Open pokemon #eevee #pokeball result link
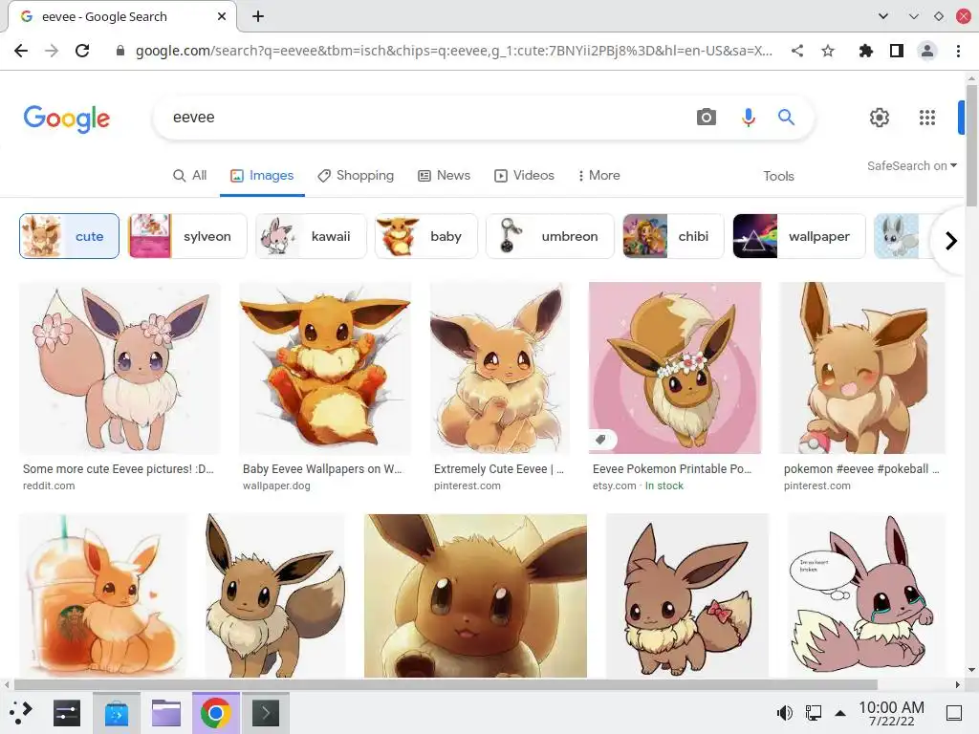979x734 pixels. click(861, 468)
